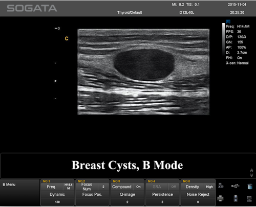Click the date 2015-11-04
The height and width of the screenshot is (207, 256).
[237, 5]
